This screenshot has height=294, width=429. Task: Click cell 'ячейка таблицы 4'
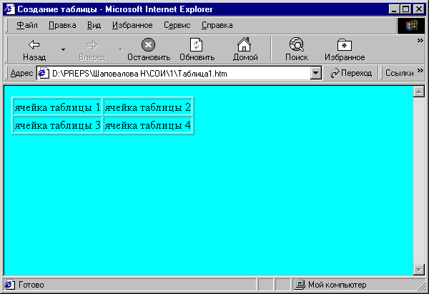148,125
